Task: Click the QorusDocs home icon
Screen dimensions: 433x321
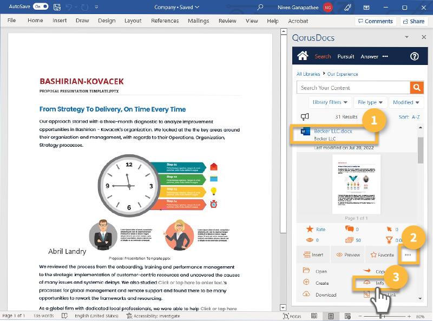Action: (303, 56)
